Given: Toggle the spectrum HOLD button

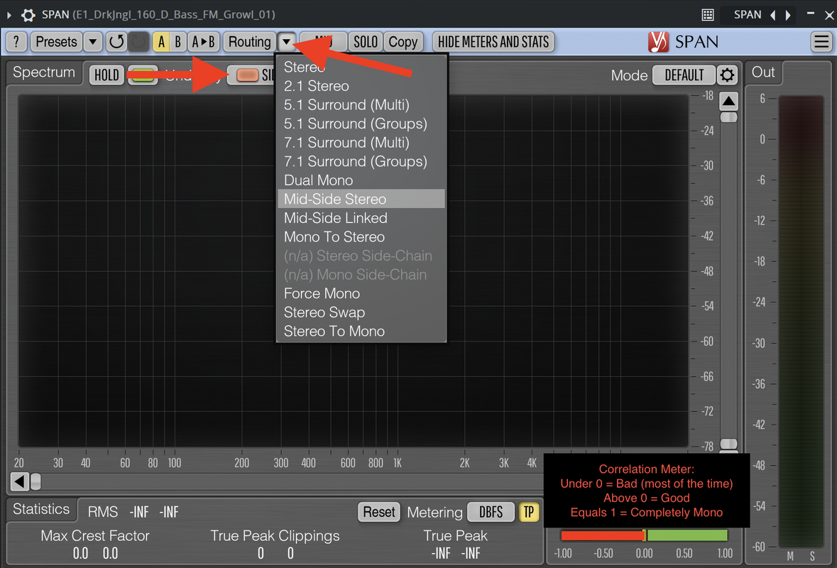Looking at the screenshot, I should 106,75.
